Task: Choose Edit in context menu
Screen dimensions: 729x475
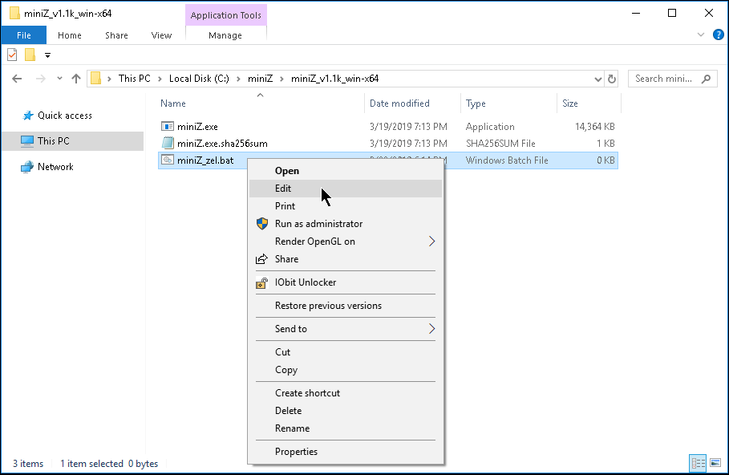Action: click(x=346, y=189)
